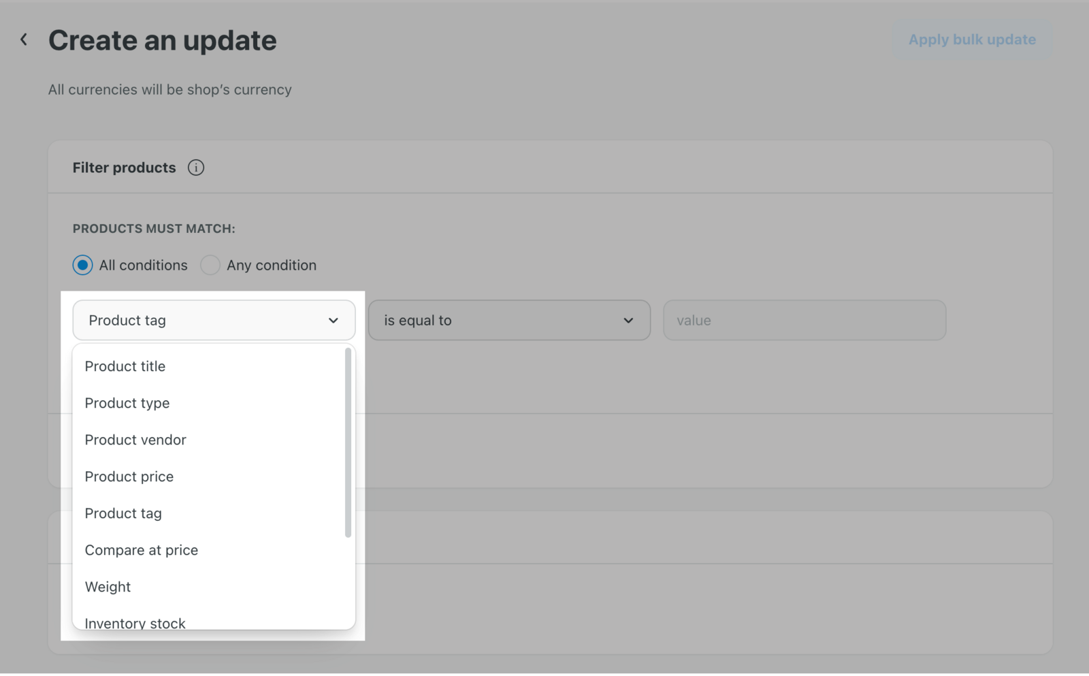Click the dropdown list scrollbar

(348, 442)
